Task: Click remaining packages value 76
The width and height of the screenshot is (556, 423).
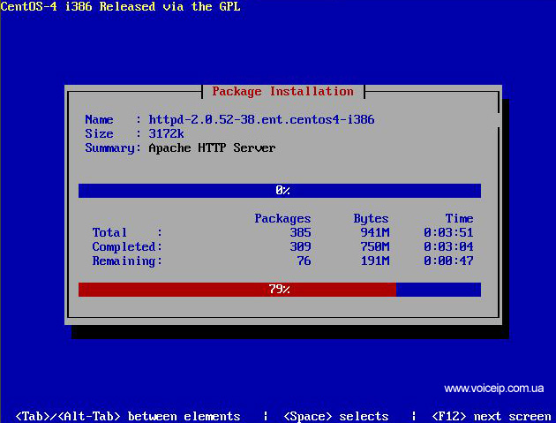Action: coord(304,261)
